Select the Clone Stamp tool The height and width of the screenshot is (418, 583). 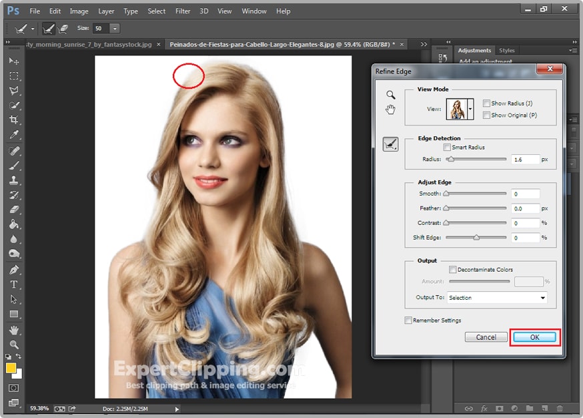point(14,180)
